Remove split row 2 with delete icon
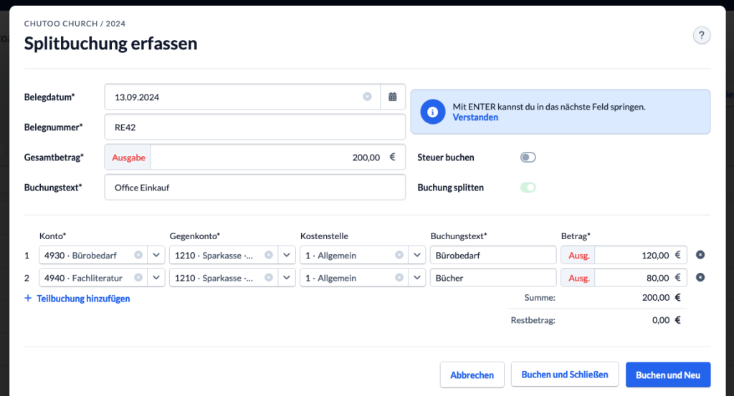The width and height of the screenshot is (734, 396). (x=700, y=277)
